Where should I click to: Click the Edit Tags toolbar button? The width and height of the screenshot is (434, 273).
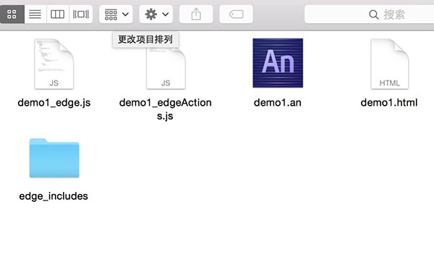236,14
